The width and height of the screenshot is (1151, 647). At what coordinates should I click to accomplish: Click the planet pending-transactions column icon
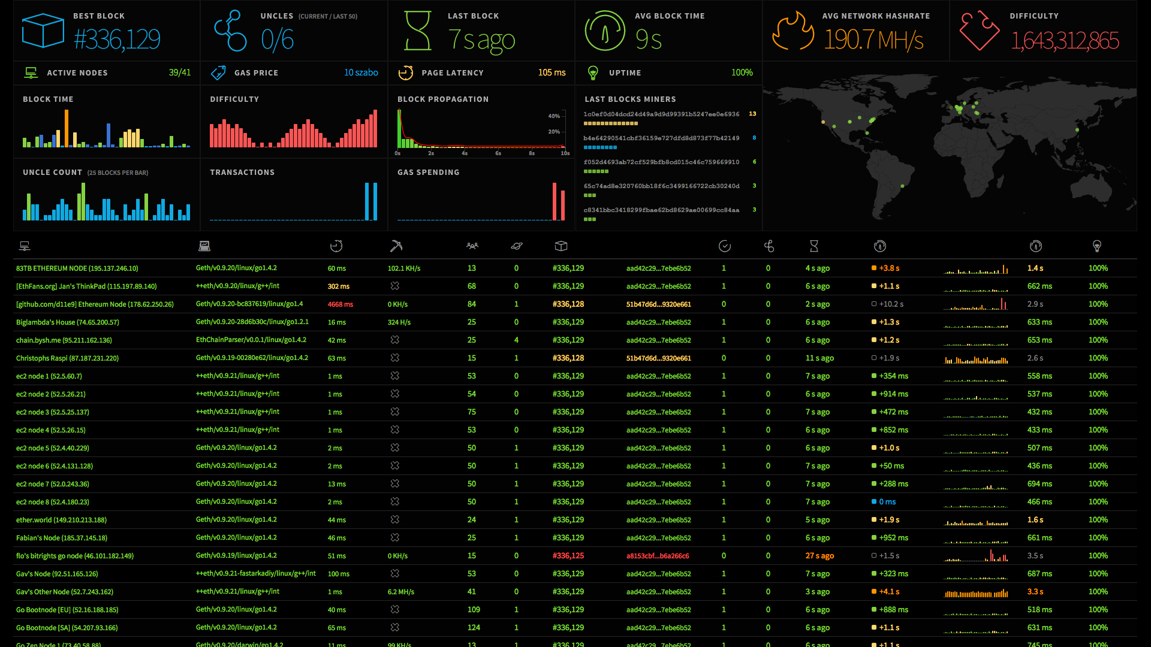(x=517, y=246)
